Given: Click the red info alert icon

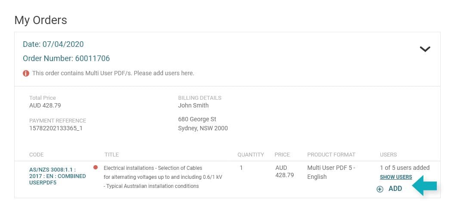Looking at the screenshot, I should click(26, 73).
